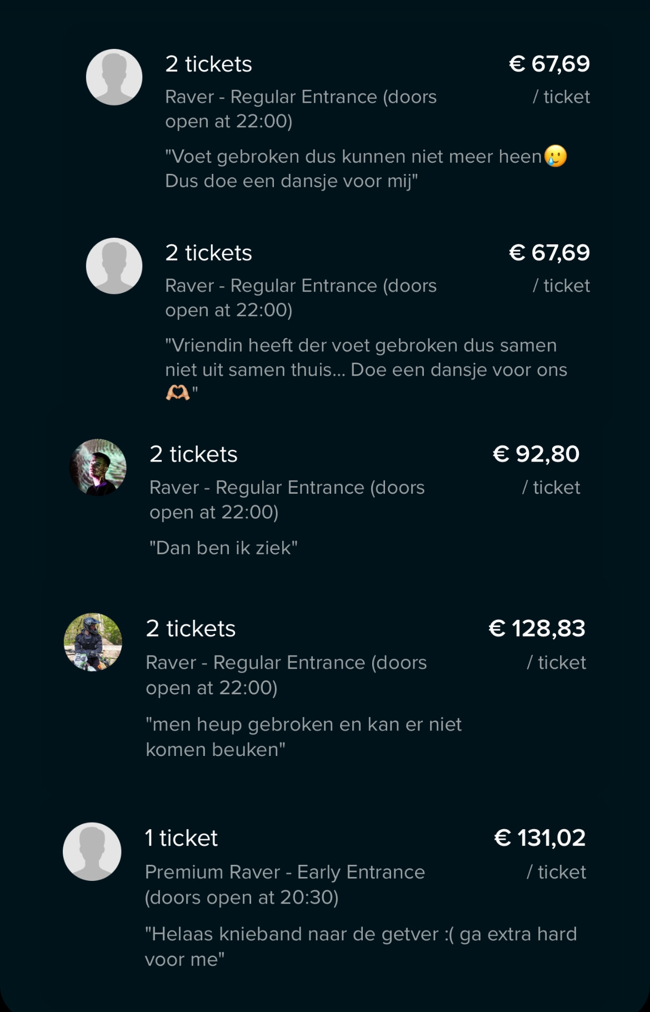Tap the 'Dan ben ik ziek' seller note
The image size is (650, 1012).
pos(223,548)
